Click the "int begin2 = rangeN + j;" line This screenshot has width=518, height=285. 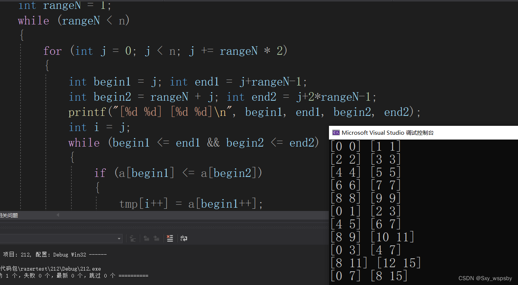click(x=222, y=97)
